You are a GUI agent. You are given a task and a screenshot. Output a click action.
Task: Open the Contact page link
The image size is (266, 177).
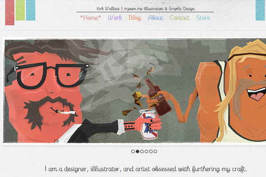pos(180,18)
